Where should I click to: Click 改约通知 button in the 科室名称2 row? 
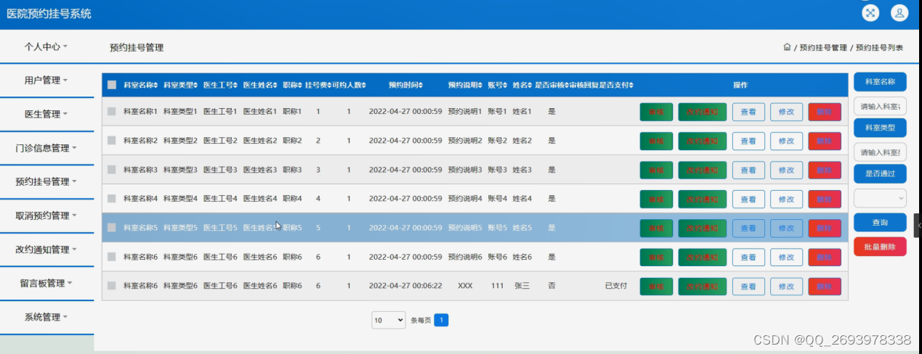click(x=702, y=141)
